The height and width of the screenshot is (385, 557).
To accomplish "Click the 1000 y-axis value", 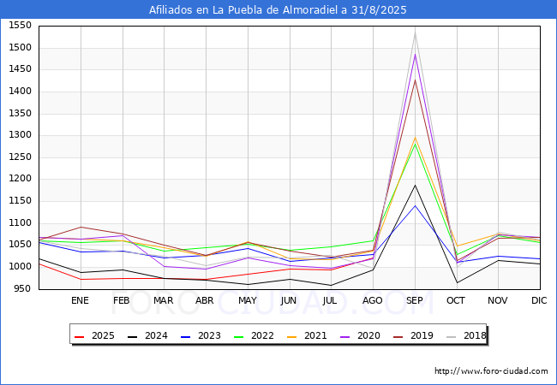I will point(21,267).
